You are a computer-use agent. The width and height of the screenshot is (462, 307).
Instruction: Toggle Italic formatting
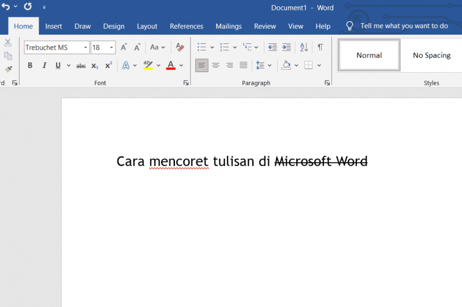44,65
